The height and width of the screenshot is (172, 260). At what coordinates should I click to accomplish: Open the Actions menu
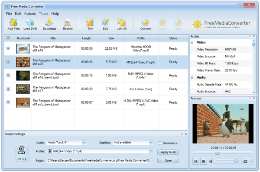click(30, 13)
